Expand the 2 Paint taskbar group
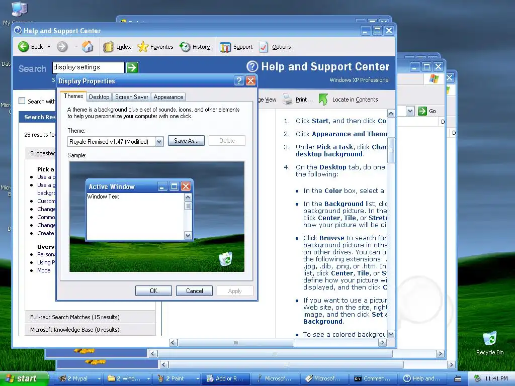515x386 pixels. 197,378
